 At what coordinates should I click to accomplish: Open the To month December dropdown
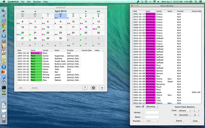click(184, 115)
